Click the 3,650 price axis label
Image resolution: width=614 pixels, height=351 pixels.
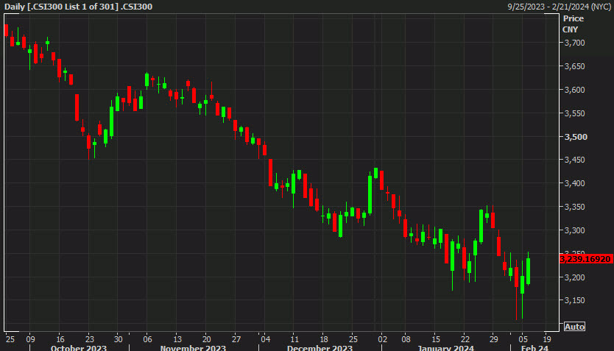pyautogui.click(x=574, y=66)
